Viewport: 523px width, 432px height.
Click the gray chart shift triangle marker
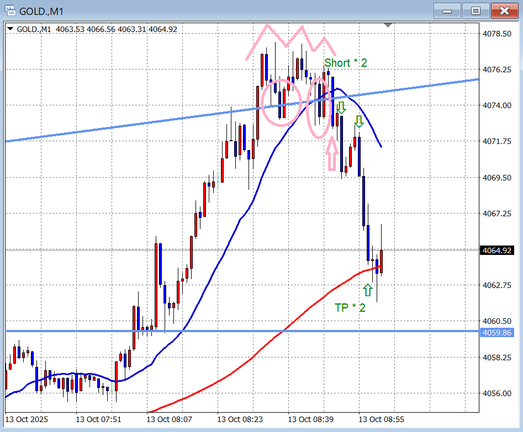(388, 25)
